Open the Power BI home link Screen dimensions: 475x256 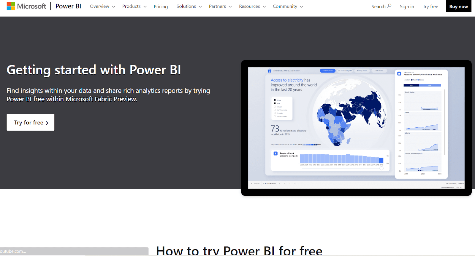pos(68,6)
